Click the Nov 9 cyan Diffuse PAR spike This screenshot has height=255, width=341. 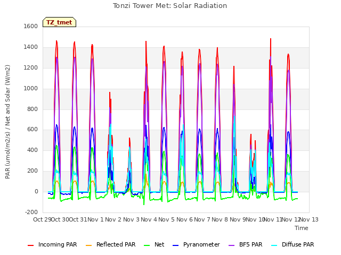(234, 116)
